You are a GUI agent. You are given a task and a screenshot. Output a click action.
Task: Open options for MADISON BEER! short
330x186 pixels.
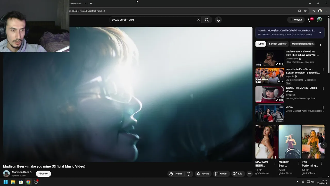275,163
